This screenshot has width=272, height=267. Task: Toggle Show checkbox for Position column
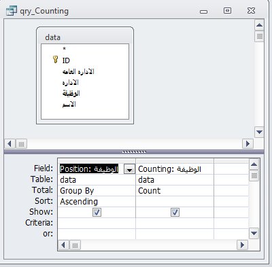pos(97,213)
